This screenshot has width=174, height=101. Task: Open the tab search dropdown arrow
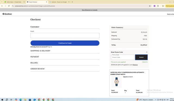point(2,2)
